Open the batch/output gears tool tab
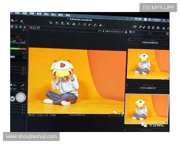This screenshot has height=144, width=180. tap(25, 27)
